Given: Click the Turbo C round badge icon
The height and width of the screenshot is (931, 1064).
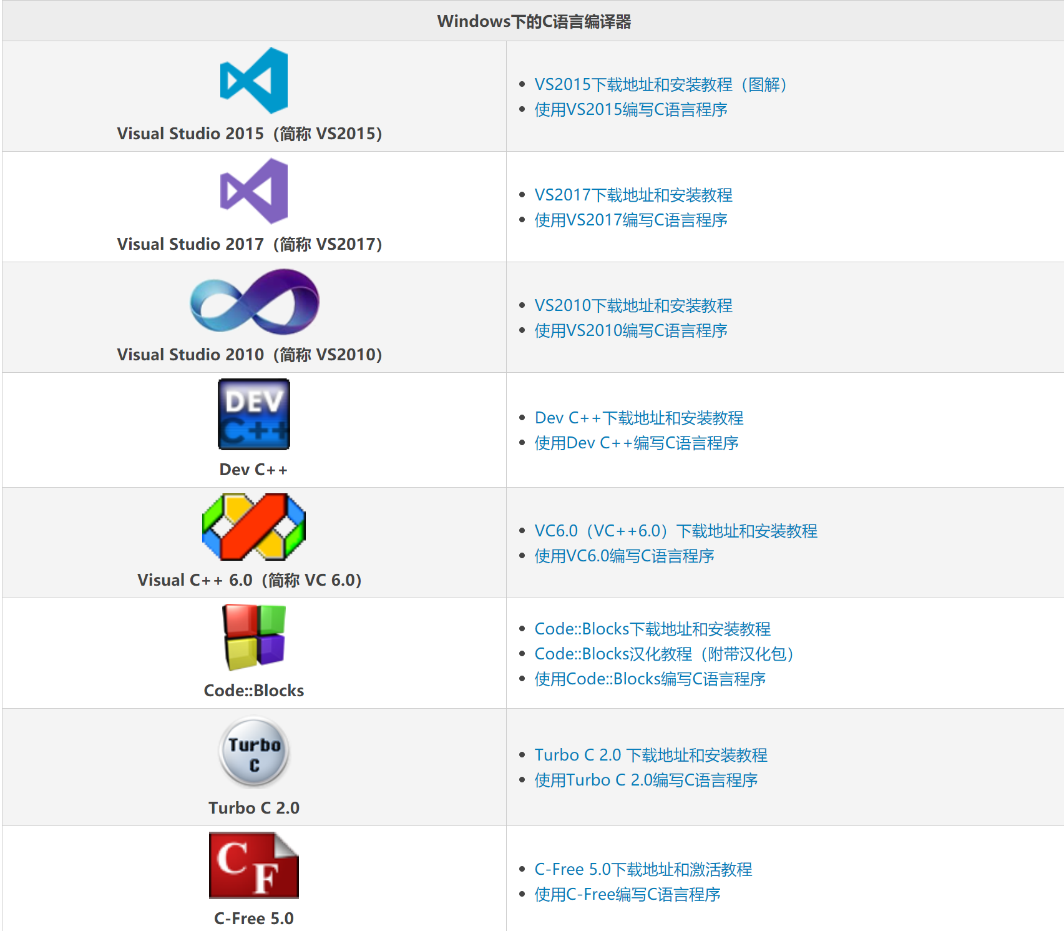Looking at the screenshot, I should coord(254,752).
